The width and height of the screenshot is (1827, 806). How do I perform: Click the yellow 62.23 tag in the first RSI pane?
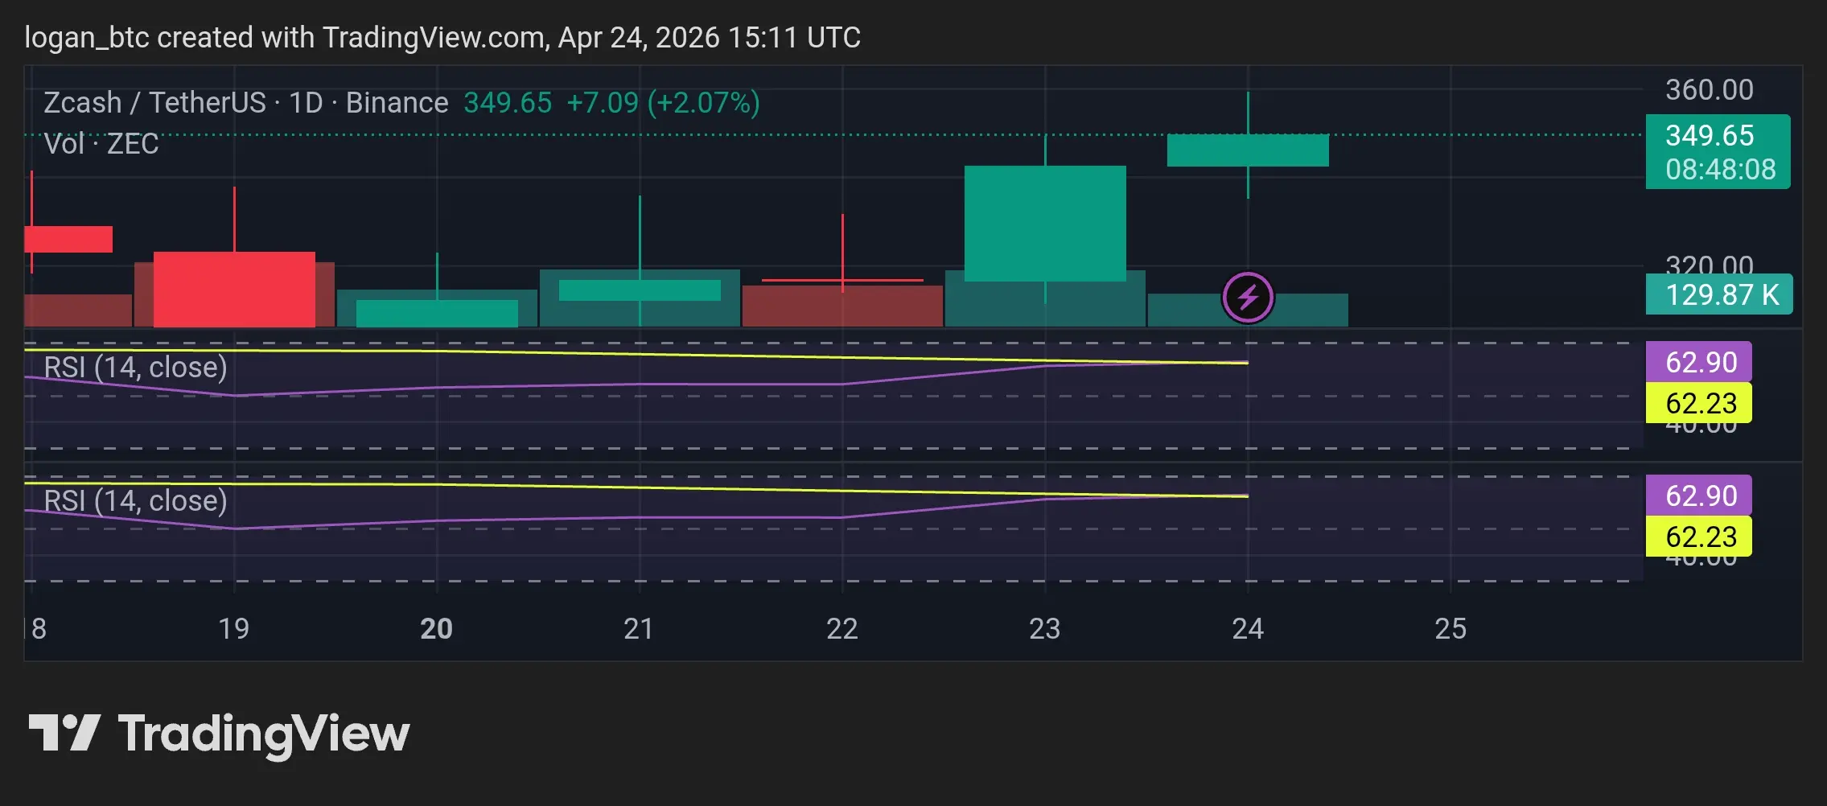tap(1699, 403)
